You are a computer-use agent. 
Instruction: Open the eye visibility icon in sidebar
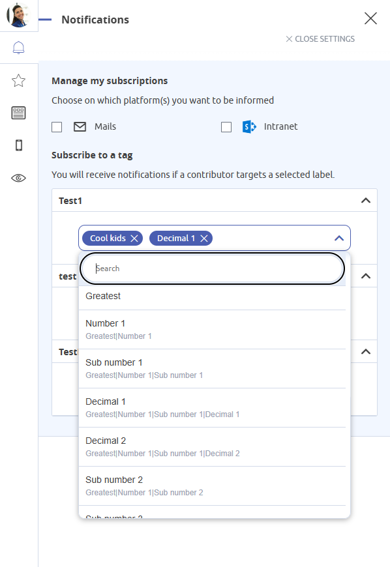click(18, 178)
